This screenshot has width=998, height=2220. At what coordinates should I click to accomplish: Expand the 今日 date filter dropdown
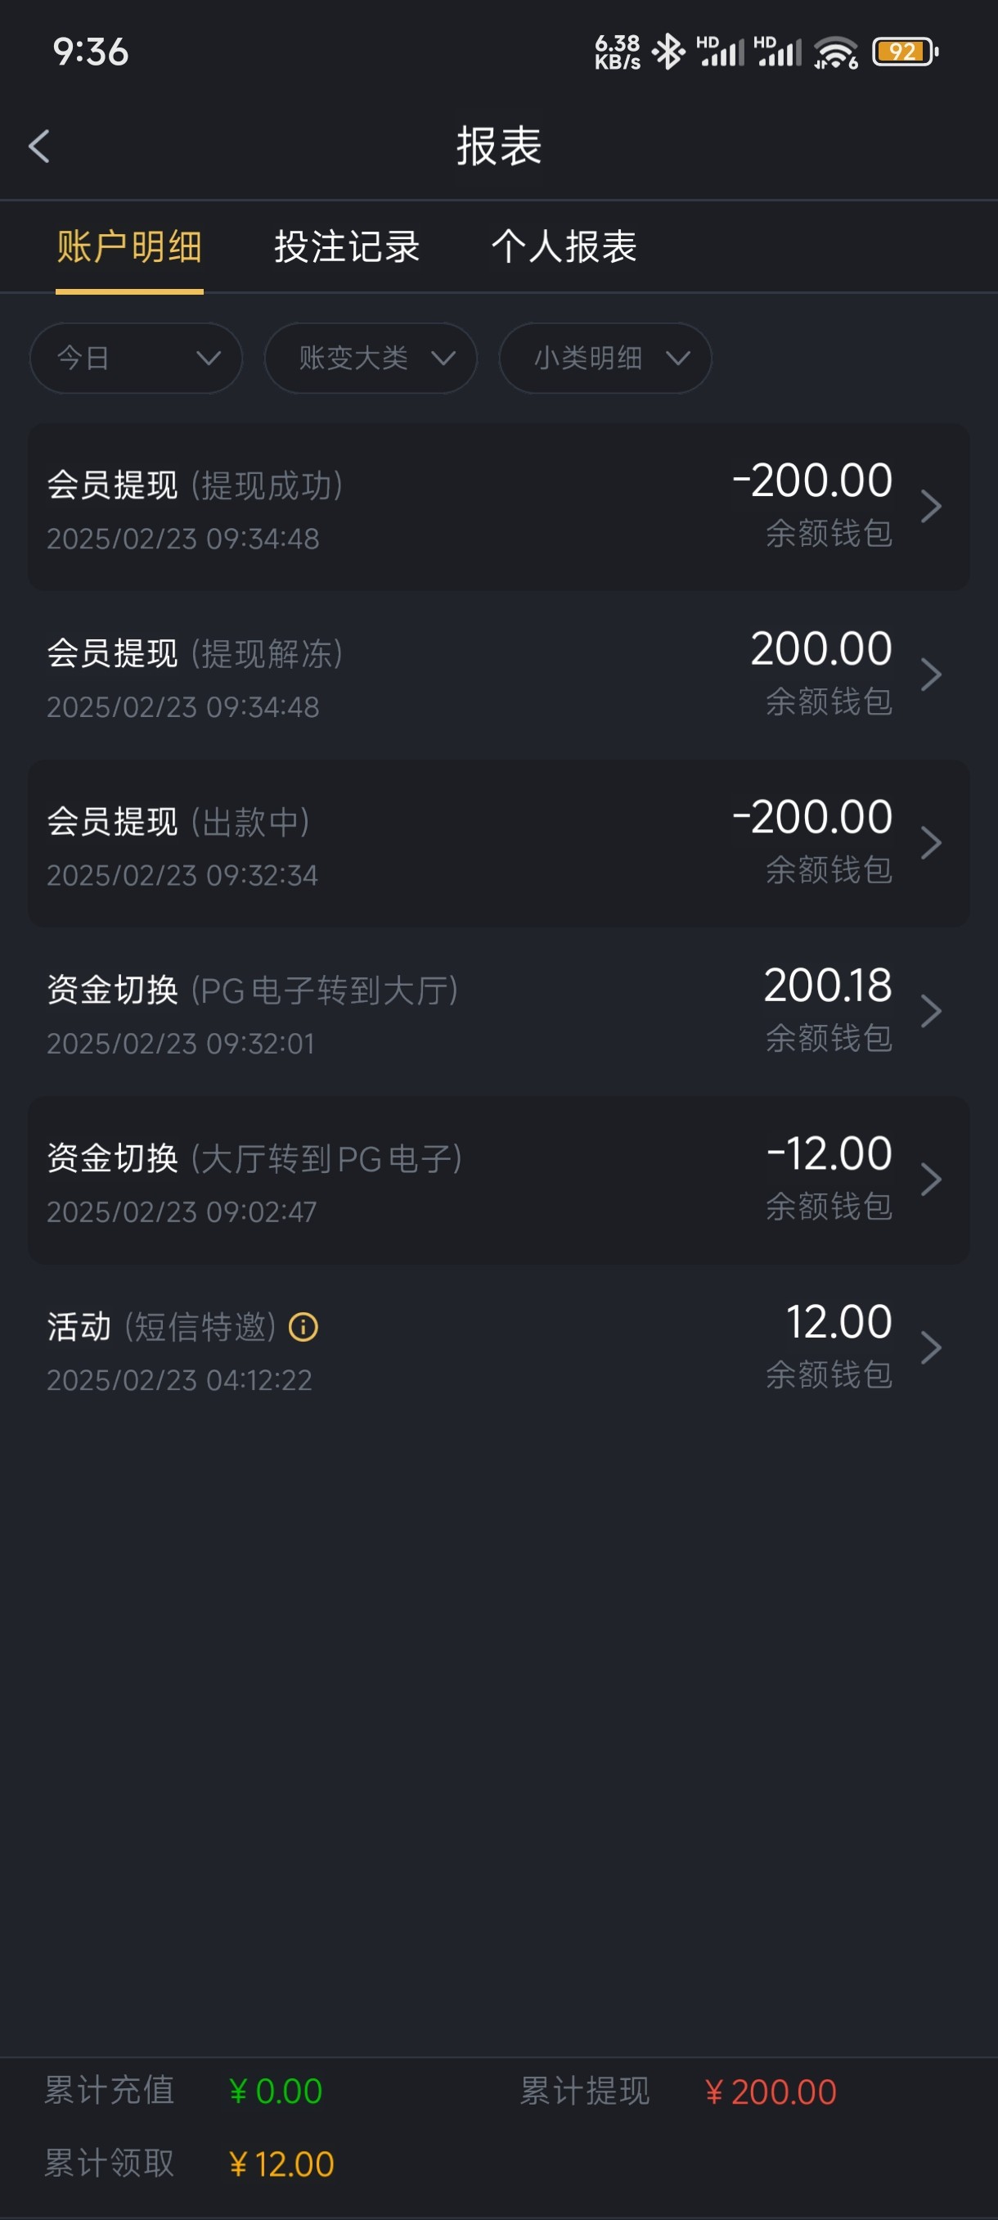tap(136, 358)
